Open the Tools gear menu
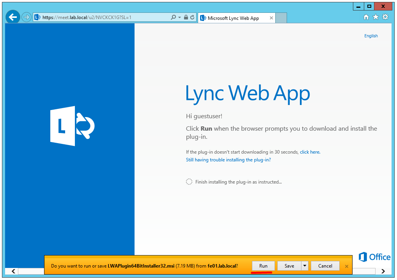 coord(385,17)
